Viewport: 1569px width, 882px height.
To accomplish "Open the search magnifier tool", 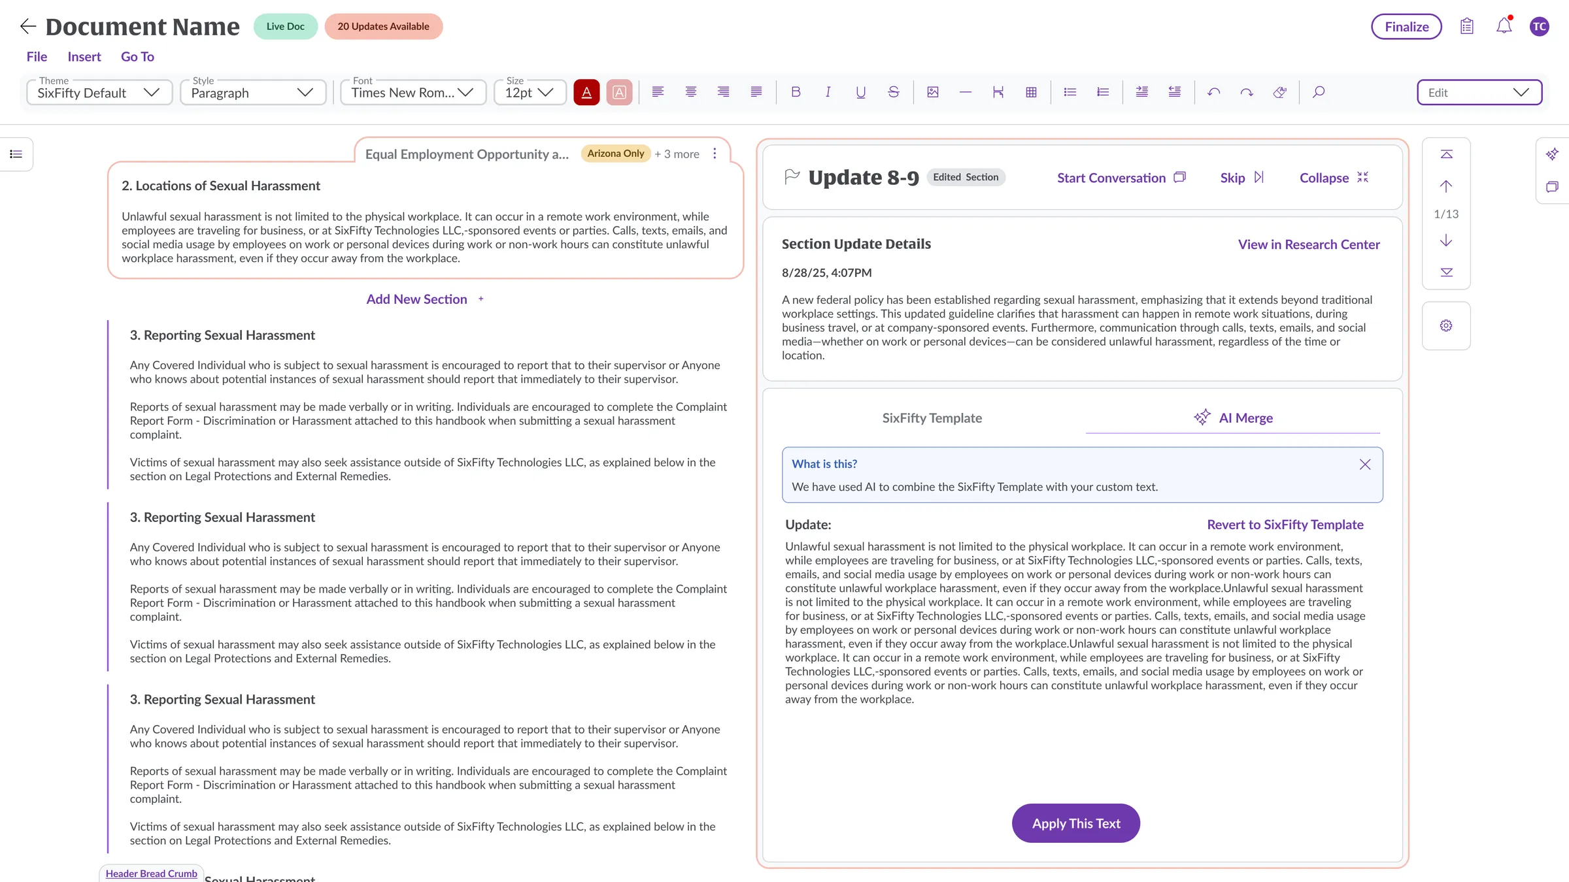I will pyautogui.click(x=1319, y=92).
